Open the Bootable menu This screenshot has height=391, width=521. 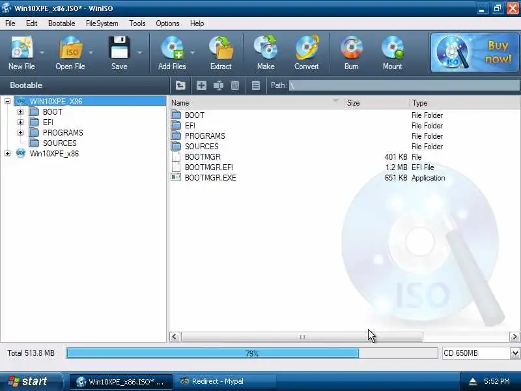coord(61,23)
